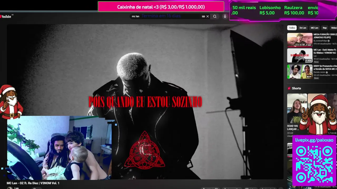Click 'Raulzera R$ 100,00' donor entry
Viewport: 337px width, 189px height.
(x=294, y=10)
